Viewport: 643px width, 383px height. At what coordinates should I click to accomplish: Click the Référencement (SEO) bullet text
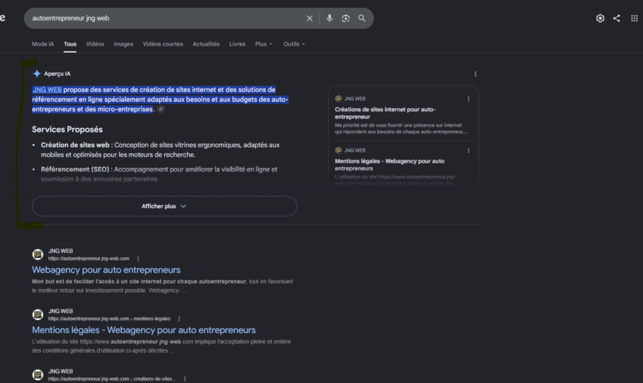tap(159, 174)
